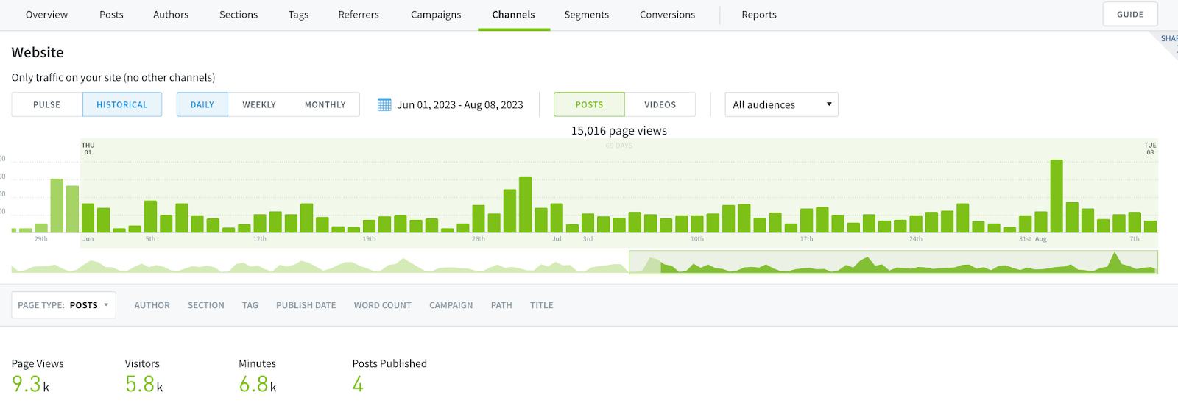Show Videos instead of posts
This screenshot has width=1178, height=406.
[660, 104]
